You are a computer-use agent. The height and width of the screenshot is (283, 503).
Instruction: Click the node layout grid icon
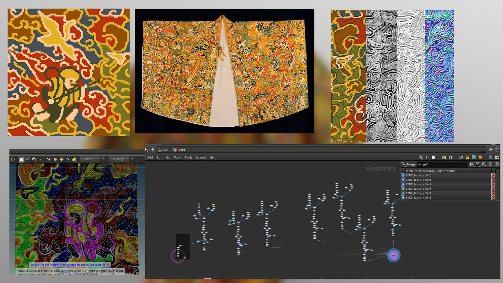tap(450, 157)
